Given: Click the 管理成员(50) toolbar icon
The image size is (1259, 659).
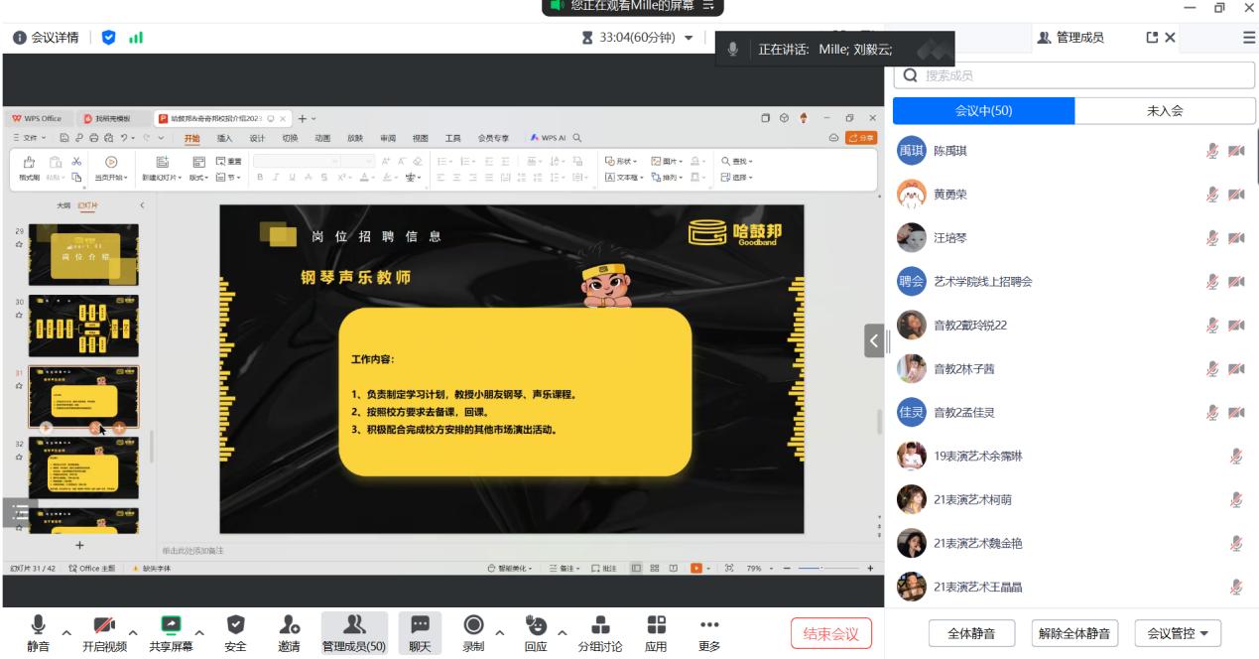Looking at the screenshot, I should 355,624.
